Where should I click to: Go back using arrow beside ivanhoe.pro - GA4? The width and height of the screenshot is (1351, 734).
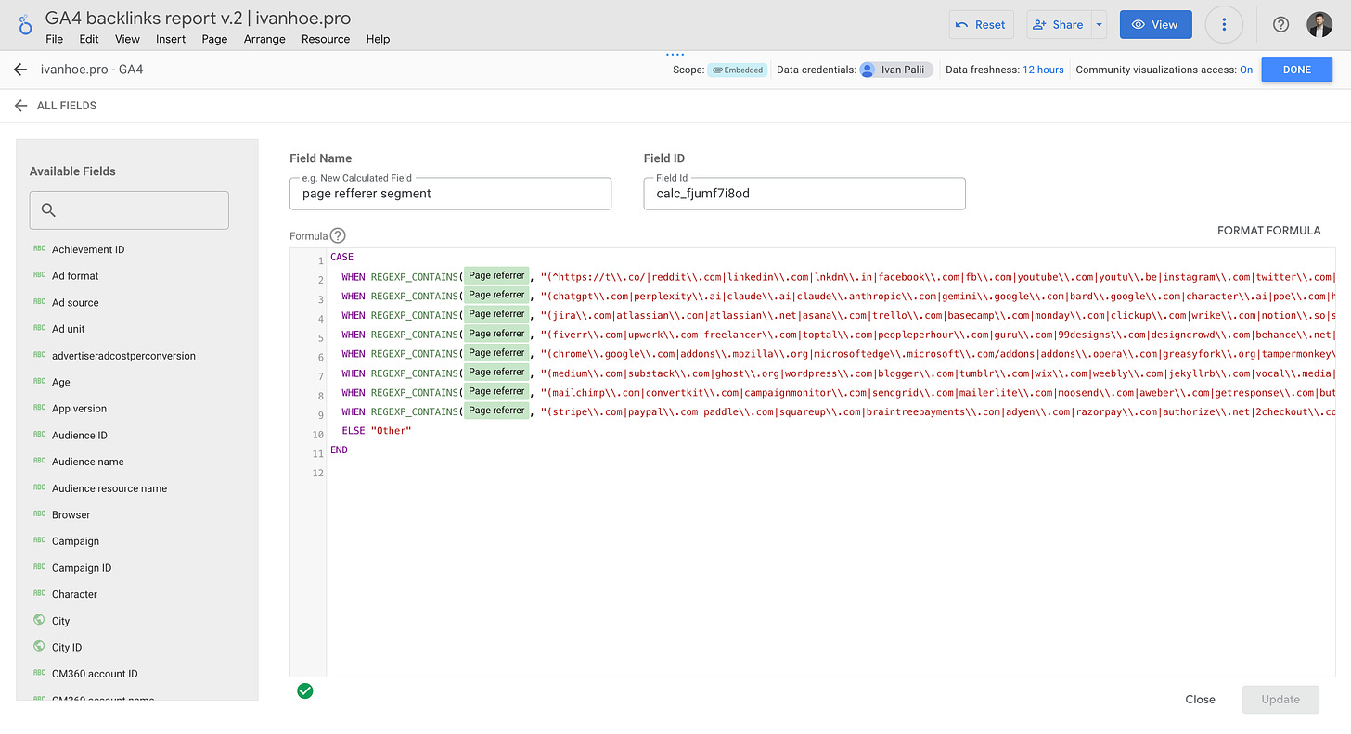pyautogui.click(x=20, y=70)
